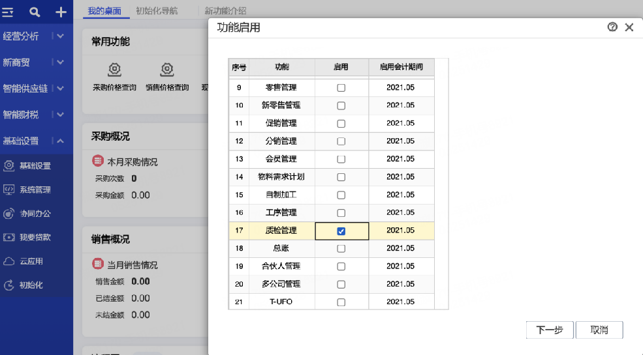Click the help question mark icon in dialog
Viewport: 643px width, 355px height.
click(x=612, y=27)
